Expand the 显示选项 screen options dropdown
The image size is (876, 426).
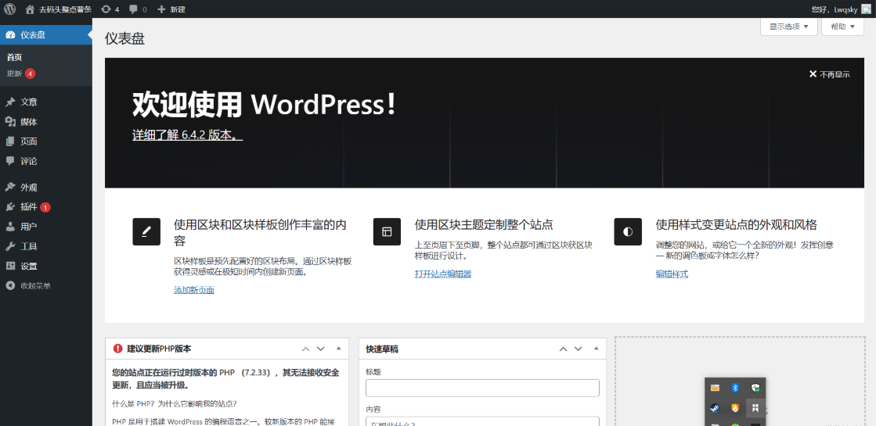click(789, 27)
